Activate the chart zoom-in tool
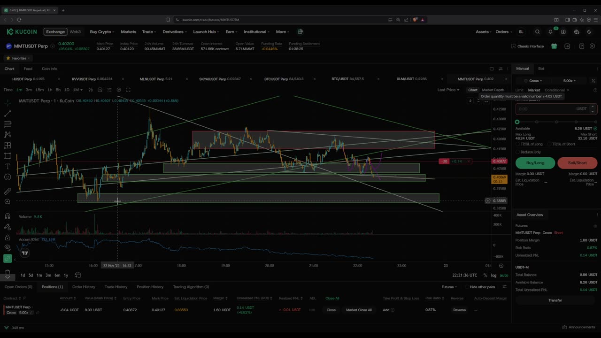Viewport: 601px width, 338px height. coord(8,202)
